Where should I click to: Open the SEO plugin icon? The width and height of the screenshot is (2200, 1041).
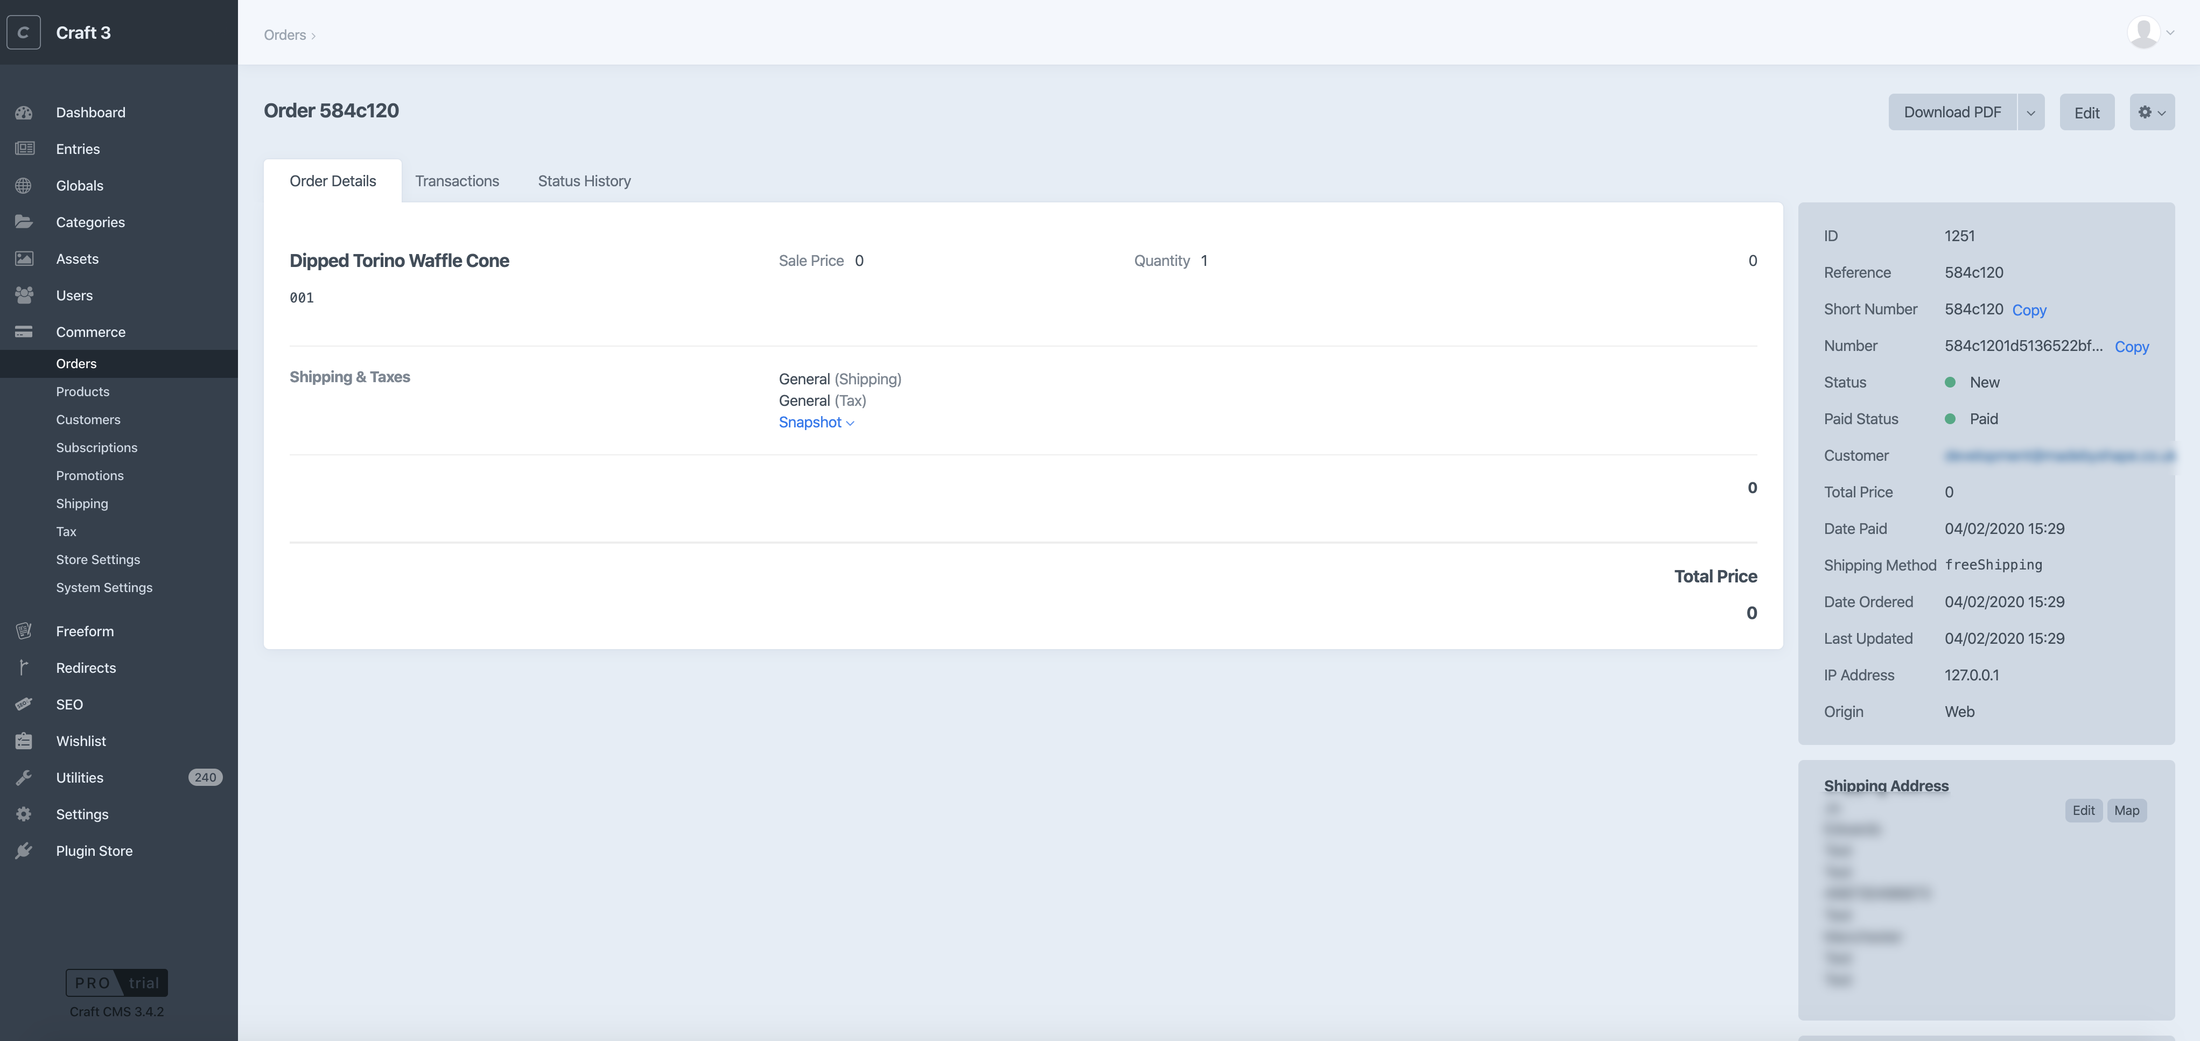pyautogui.click(x=24, y=704)
